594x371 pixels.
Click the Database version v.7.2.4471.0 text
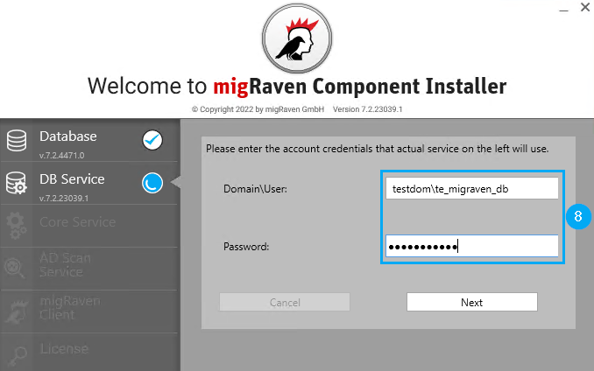pos(61,156)
